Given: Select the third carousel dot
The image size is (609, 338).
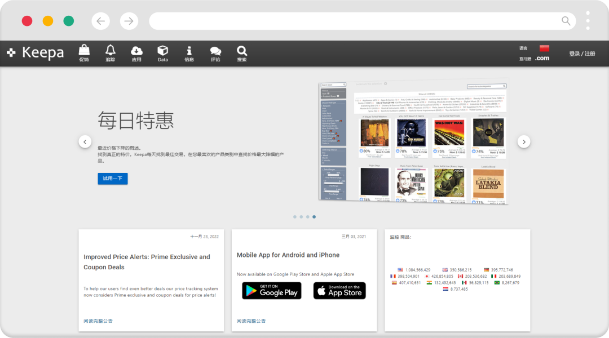Looking at the screenshot, I should tap(308, 217).
